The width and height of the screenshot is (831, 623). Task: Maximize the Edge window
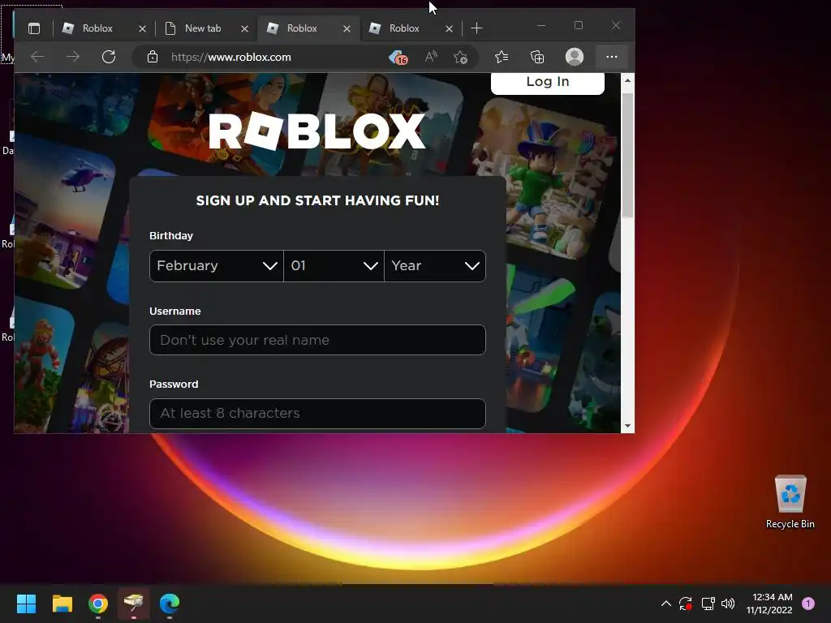578,25
